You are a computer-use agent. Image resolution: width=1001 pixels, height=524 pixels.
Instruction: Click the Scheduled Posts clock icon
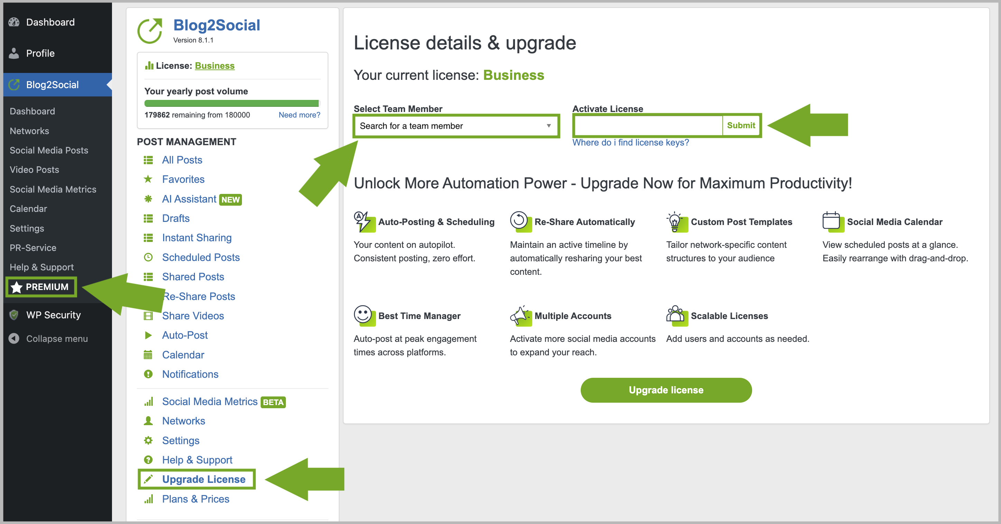(x=148, y=258)
